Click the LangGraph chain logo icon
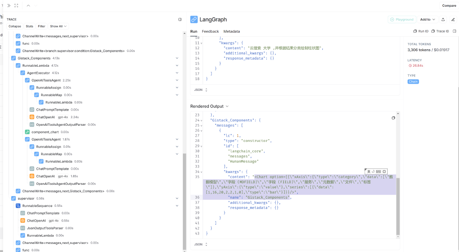The width and height of the screenshot is (459, 252). tap(194, 20)
